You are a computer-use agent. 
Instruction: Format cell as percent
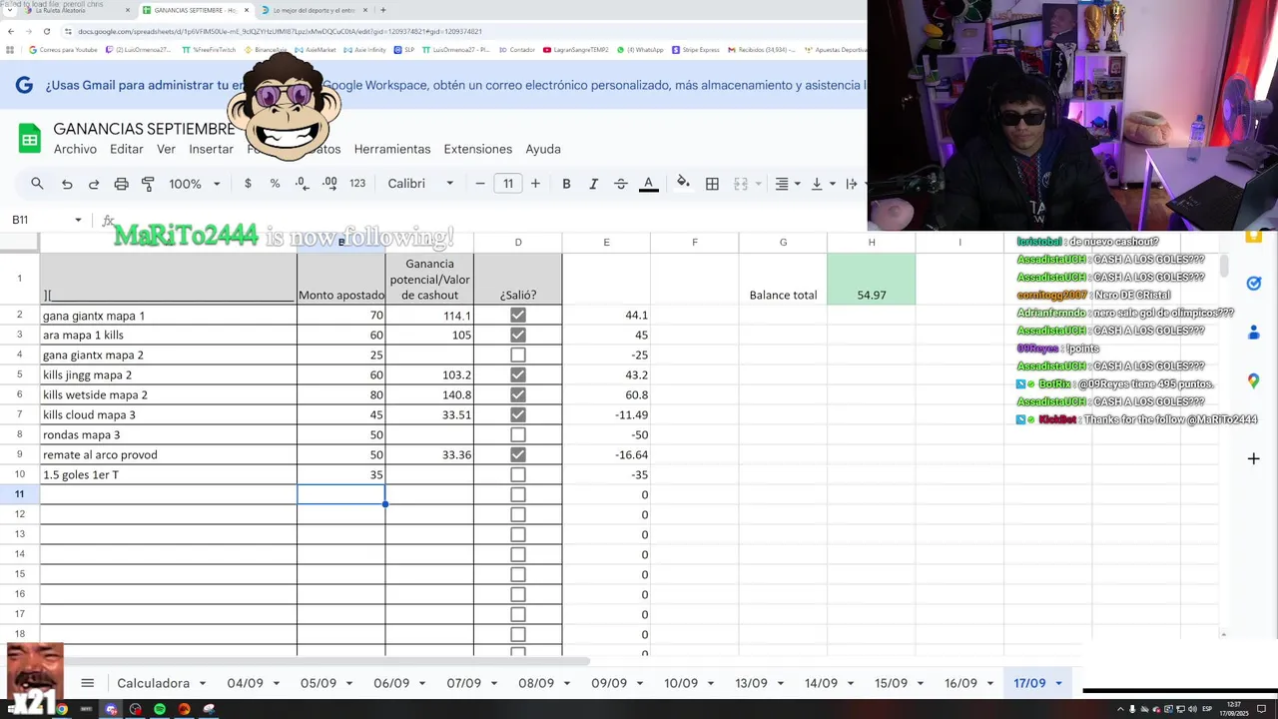point(275,184)
